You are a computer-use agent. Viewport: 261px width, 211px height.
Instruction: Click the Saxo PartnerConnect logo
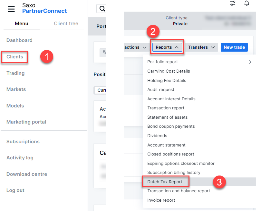click(x=44, y=8)
